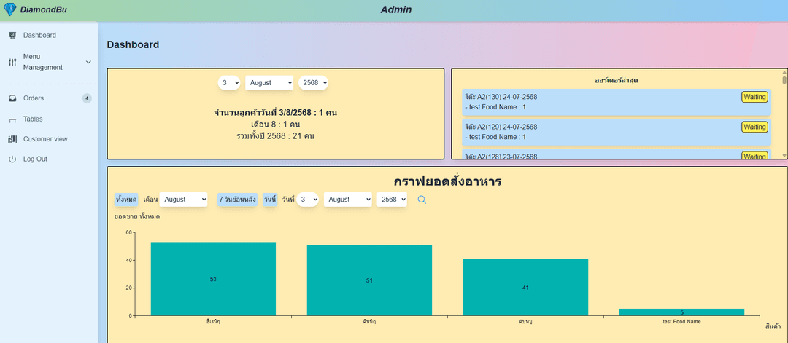788x343 pixels.
Task: Open the customer count day dropdown
Action: click(229, 83)
